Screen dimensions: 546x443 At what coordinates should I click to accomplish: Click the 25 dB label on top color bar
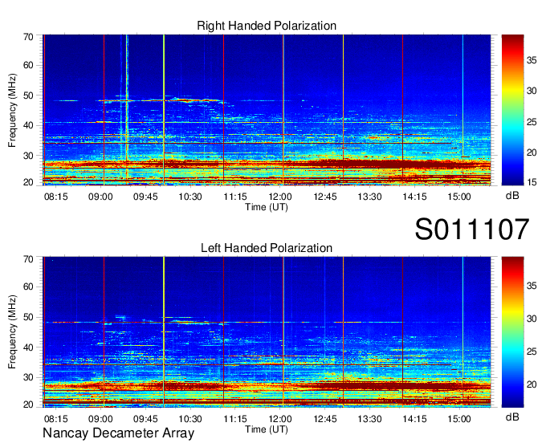(532, 122)
